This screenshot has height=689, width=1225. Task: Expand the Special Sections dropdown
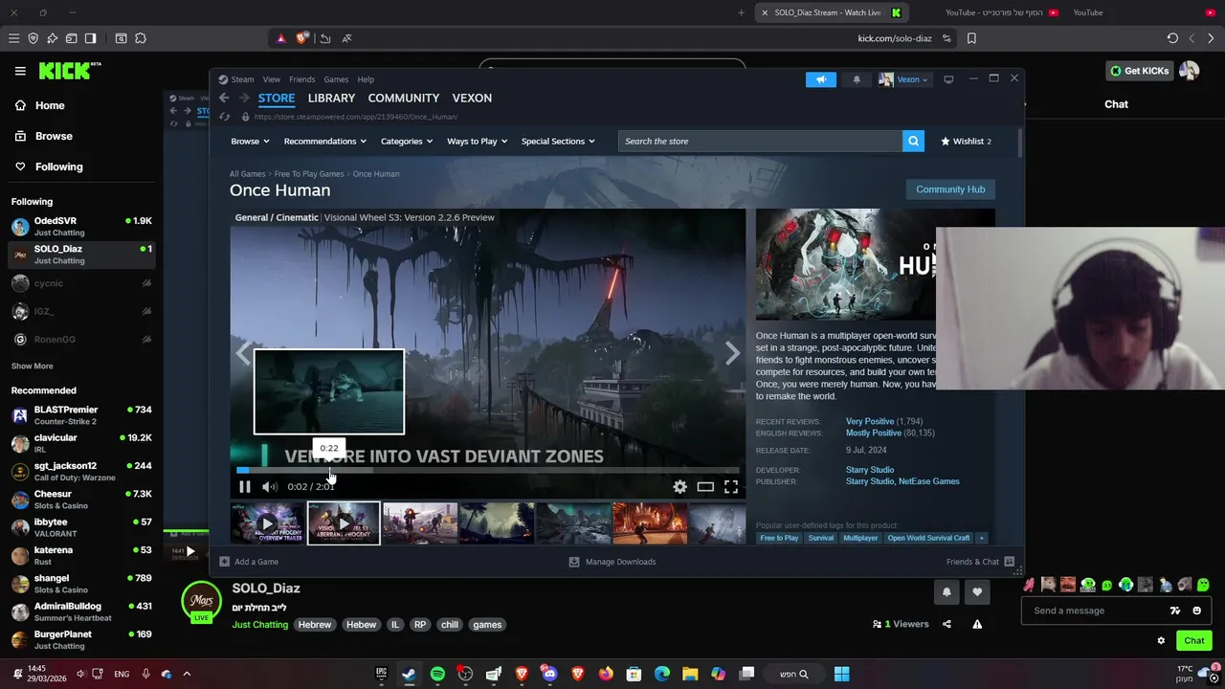(558, 141)
